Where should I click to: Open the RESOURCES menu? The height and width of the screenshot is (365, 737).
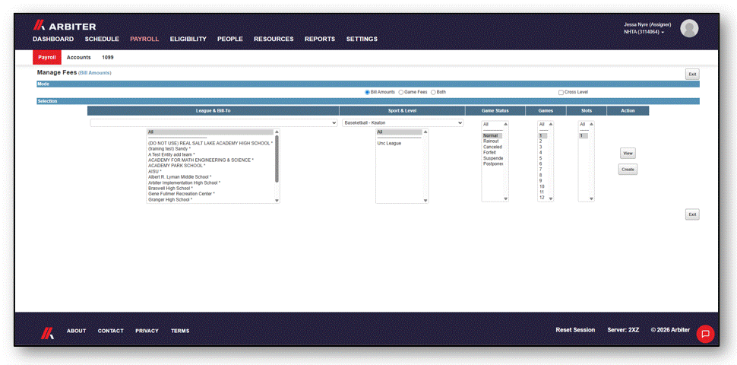click(x=274, y=39)
